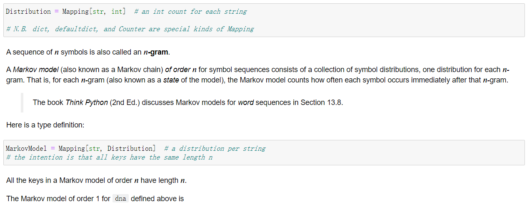The width and height of the screenshot is (532, 207).
Task: Click the italic 'Markov model' term
Action: (x=30, y=70)
